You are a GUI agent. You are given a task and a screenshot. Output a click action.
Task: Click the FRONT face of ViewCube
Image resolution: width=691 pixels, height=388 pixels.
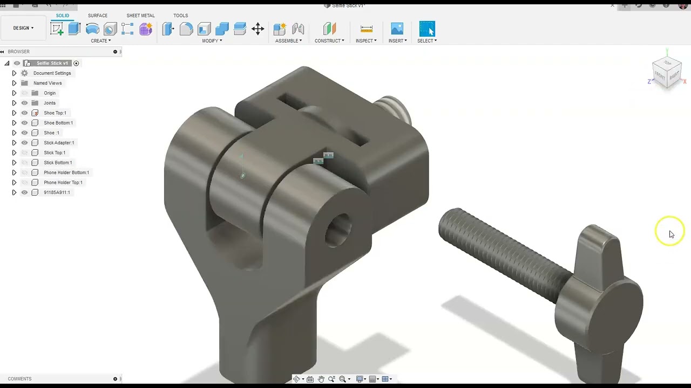click(660, 75)
